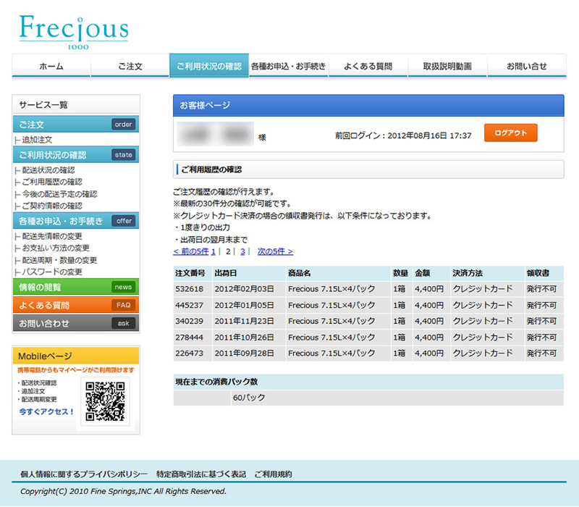Open the お問い合せ tab
Screen dimensions: 579x507
point(527,66)
